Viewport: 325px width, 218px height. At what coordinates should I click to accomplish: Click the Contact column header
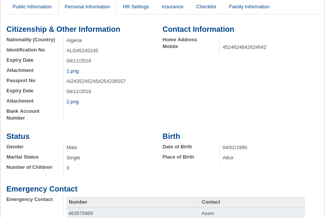(x=210, y=202)
